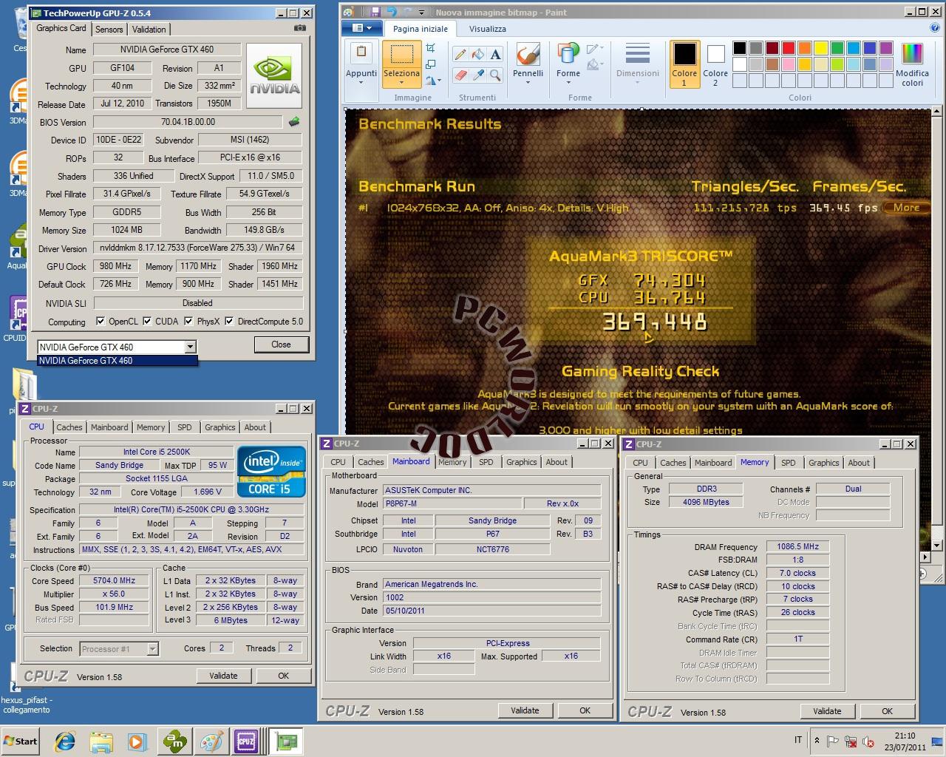Image resolution: width=946 pixels, height=757 pixels.
Task: Click the GPU-Z screenshot camera icon
Action: [299, 28]
